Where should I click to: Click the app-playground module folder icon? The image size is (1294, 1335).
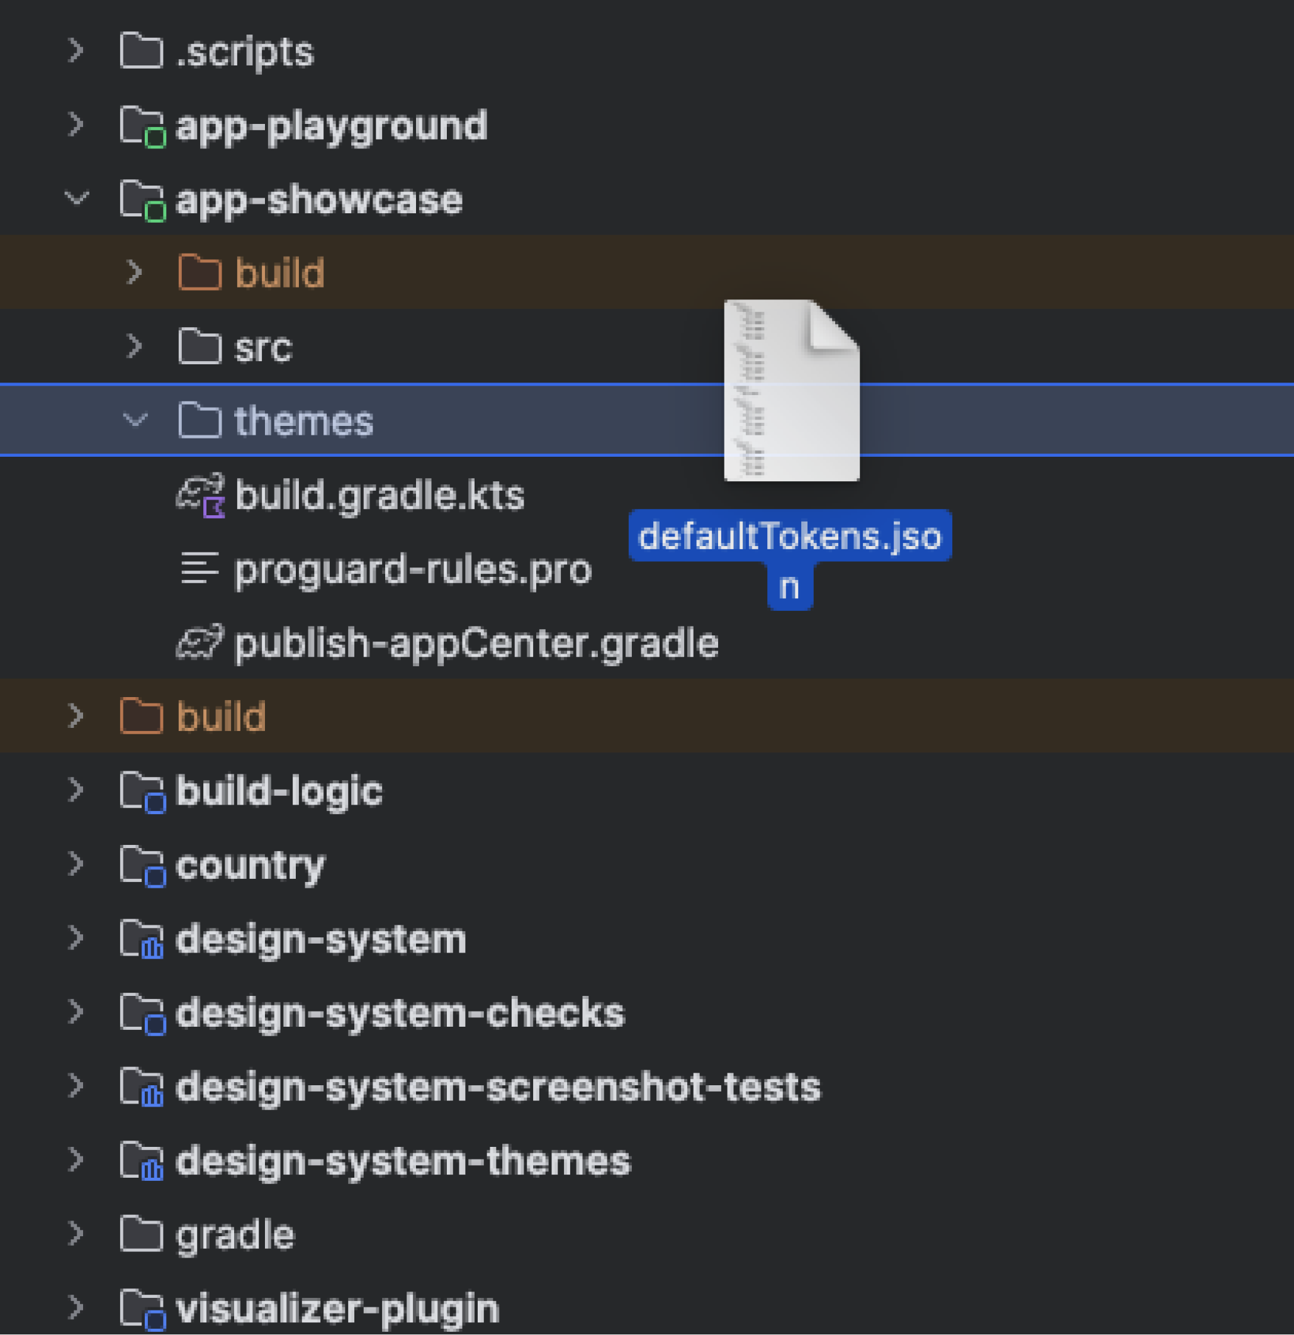tap(142, 126)
